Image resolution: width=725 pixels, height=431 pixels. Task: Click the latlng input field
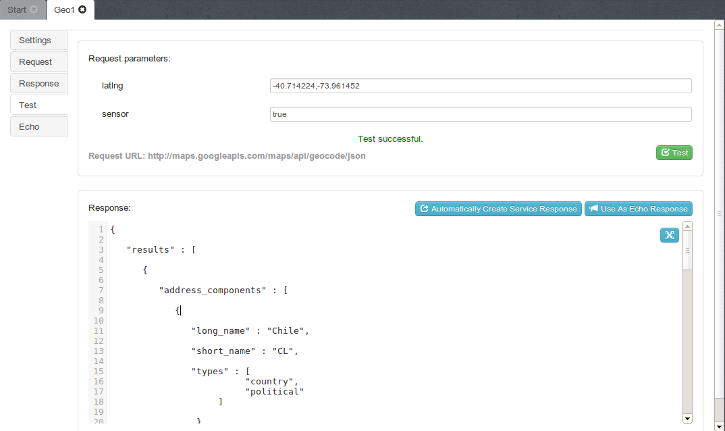click(480, 86)
